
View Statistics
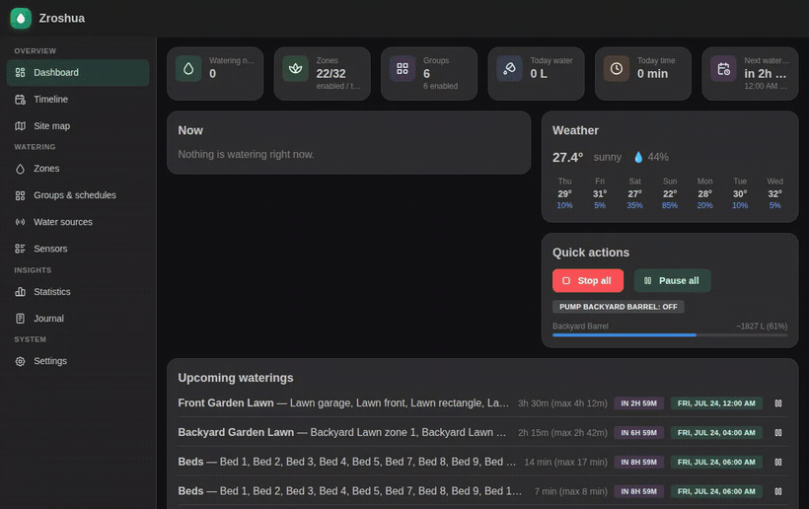coord(78,292)
